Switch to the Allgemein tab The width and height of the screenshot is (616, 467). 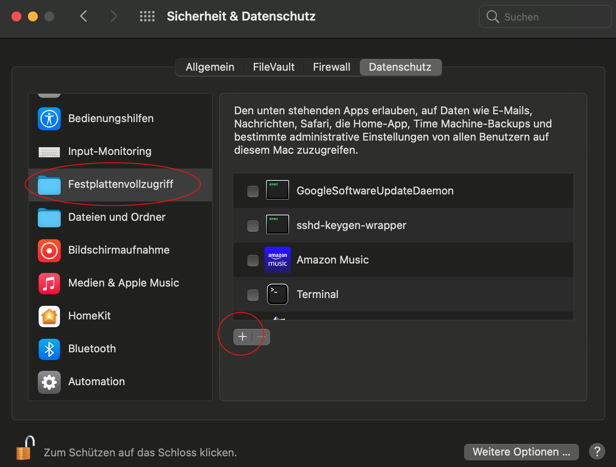pos(210,67)
